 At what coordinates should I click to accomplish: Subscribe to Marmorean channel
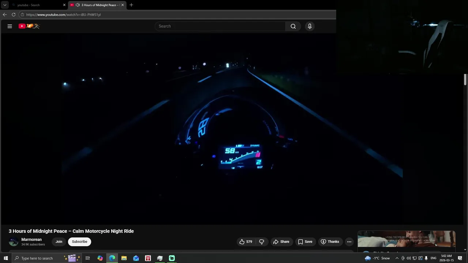pyautogui.click(x=79, y=242)
